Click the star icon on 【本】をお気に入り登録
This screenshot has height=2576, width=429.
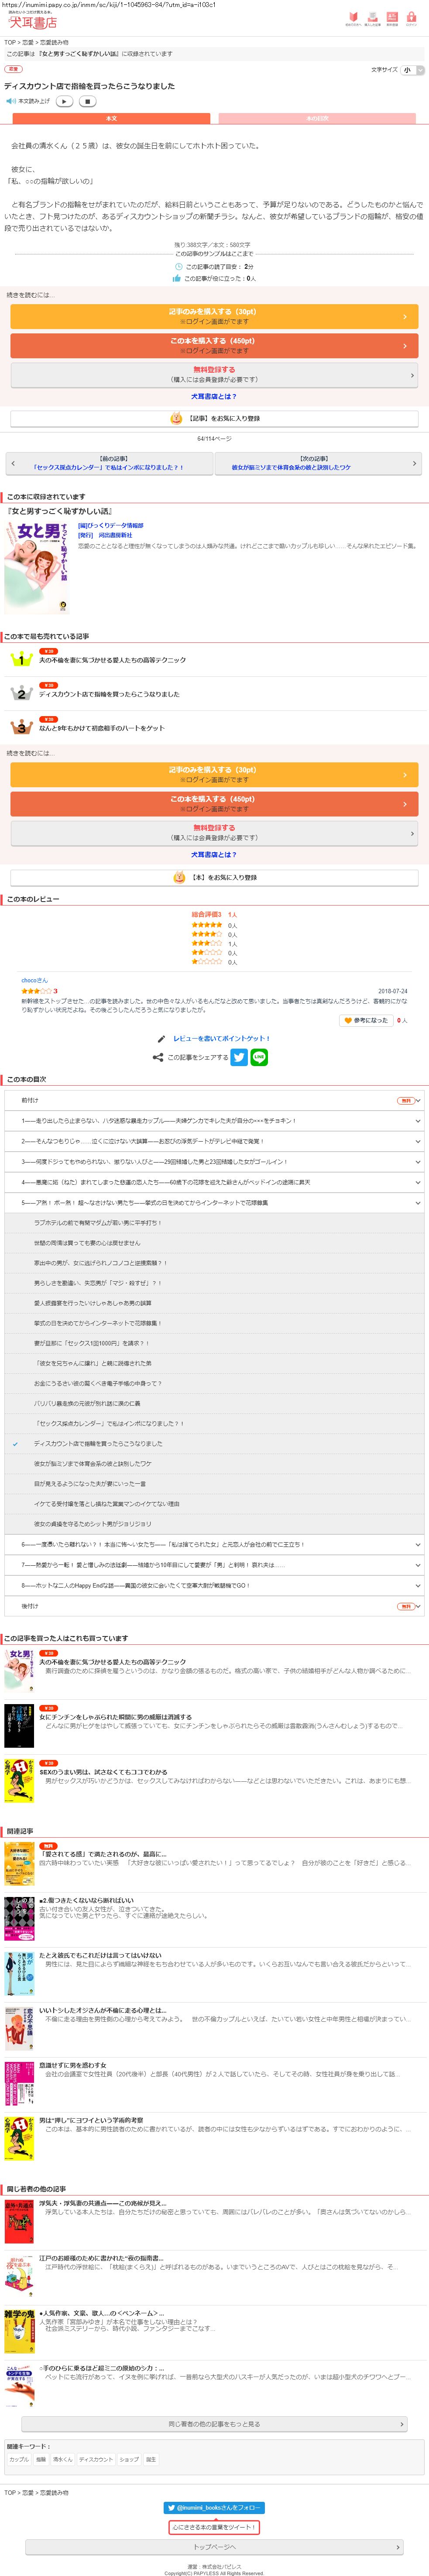179,877
